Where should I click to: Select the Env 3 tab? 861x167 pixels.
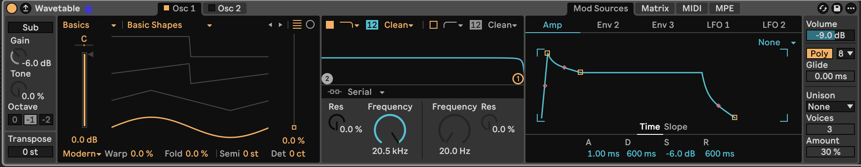(x=663, y=25)
